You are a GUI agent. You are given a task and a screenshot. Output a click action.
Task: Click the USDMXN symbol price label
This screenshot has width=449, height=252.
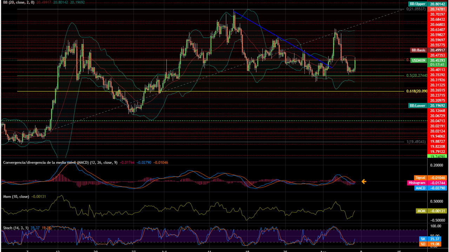click(x=418, y=61)
